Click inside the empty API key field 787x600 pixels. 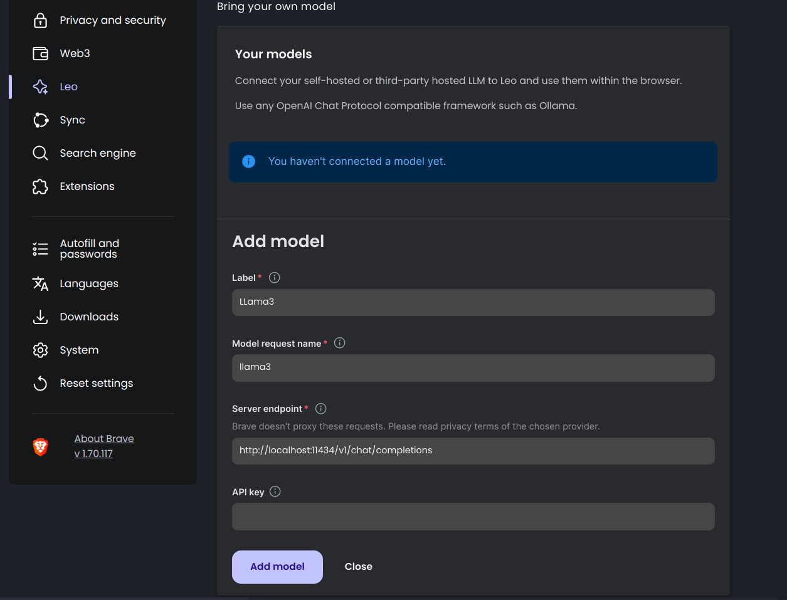click(x=473, y=516)
